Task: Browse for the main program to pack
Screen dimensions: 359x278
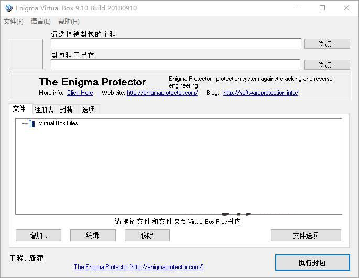Action: point(327,44)
